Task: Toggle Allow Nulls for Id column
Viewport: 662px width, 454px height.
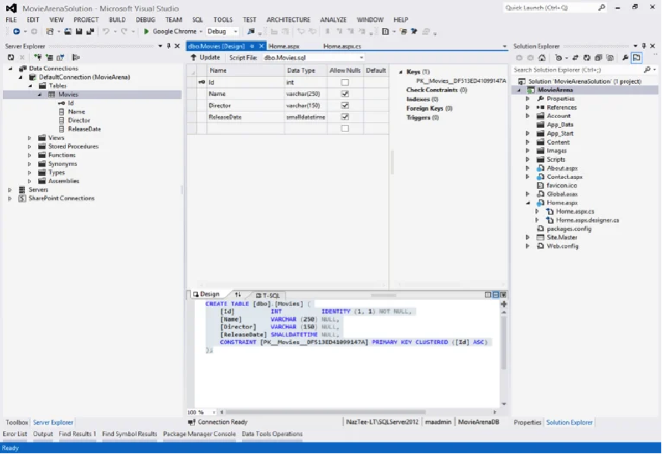Action: [345, 82]
